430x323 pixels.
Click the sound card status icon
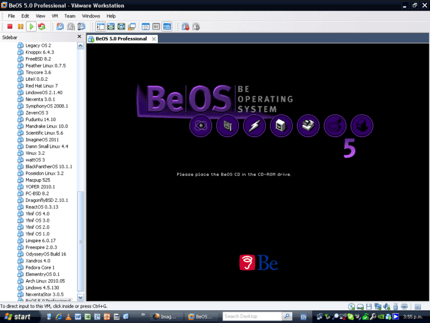click(386, 307)
